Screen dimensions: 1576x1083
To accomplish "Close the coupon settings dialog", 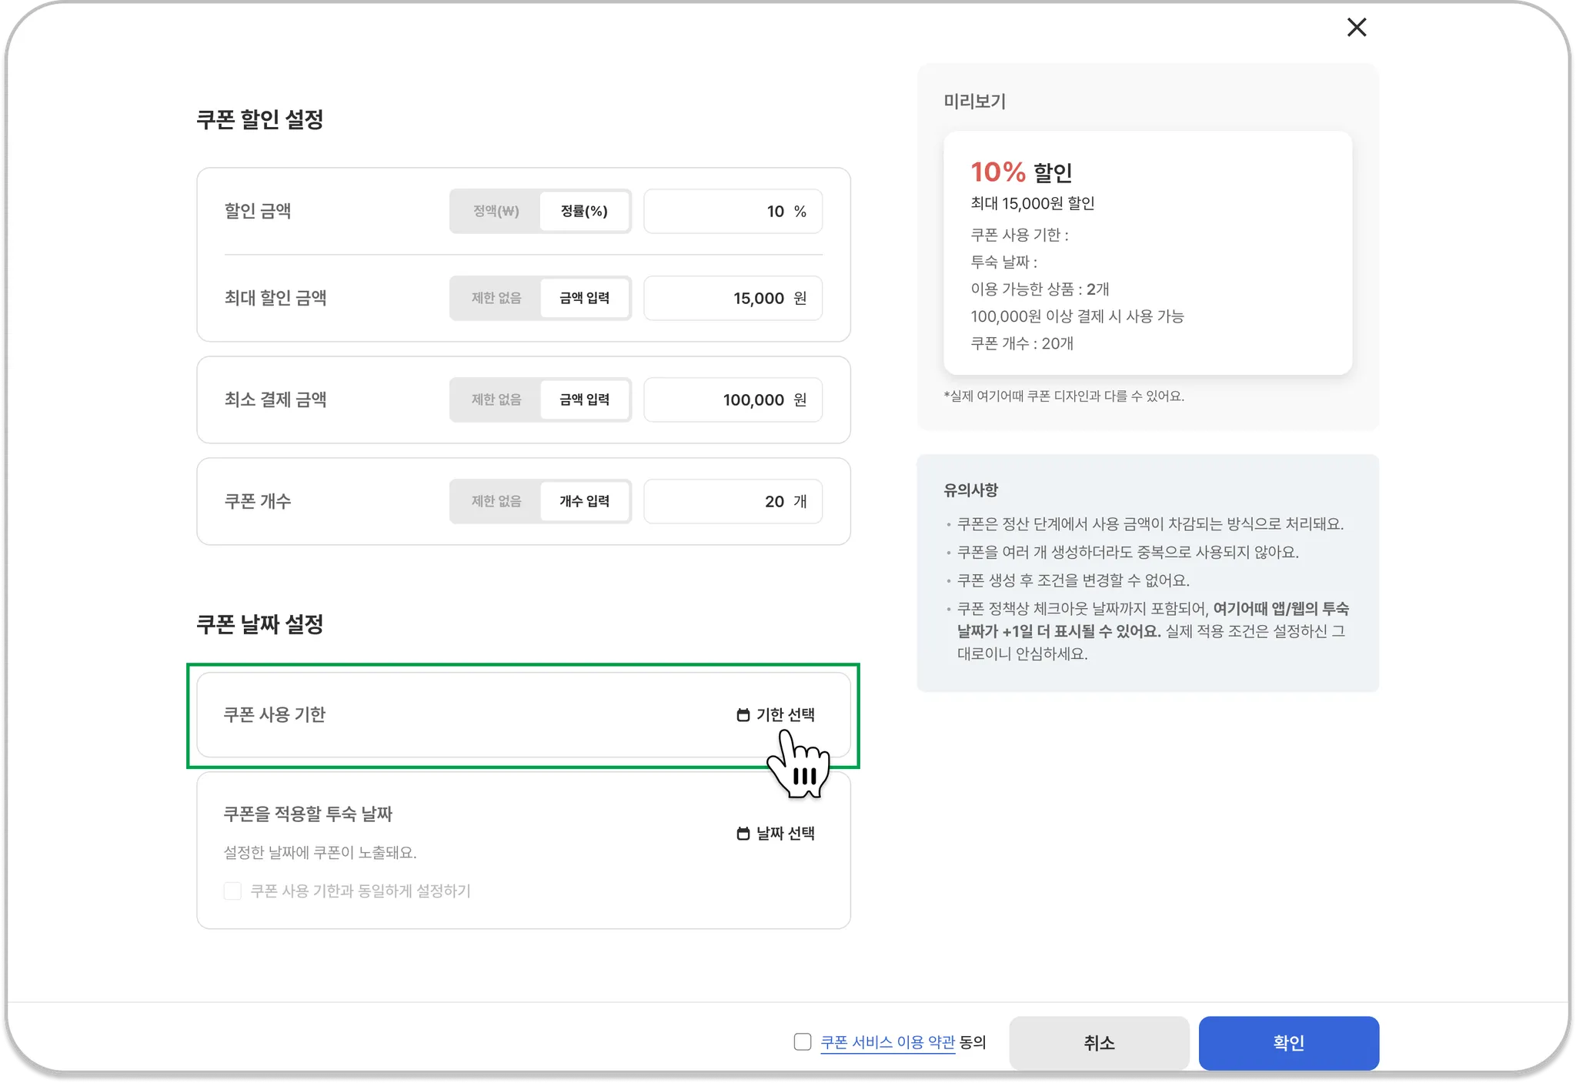I will [x=1357, y=28].
